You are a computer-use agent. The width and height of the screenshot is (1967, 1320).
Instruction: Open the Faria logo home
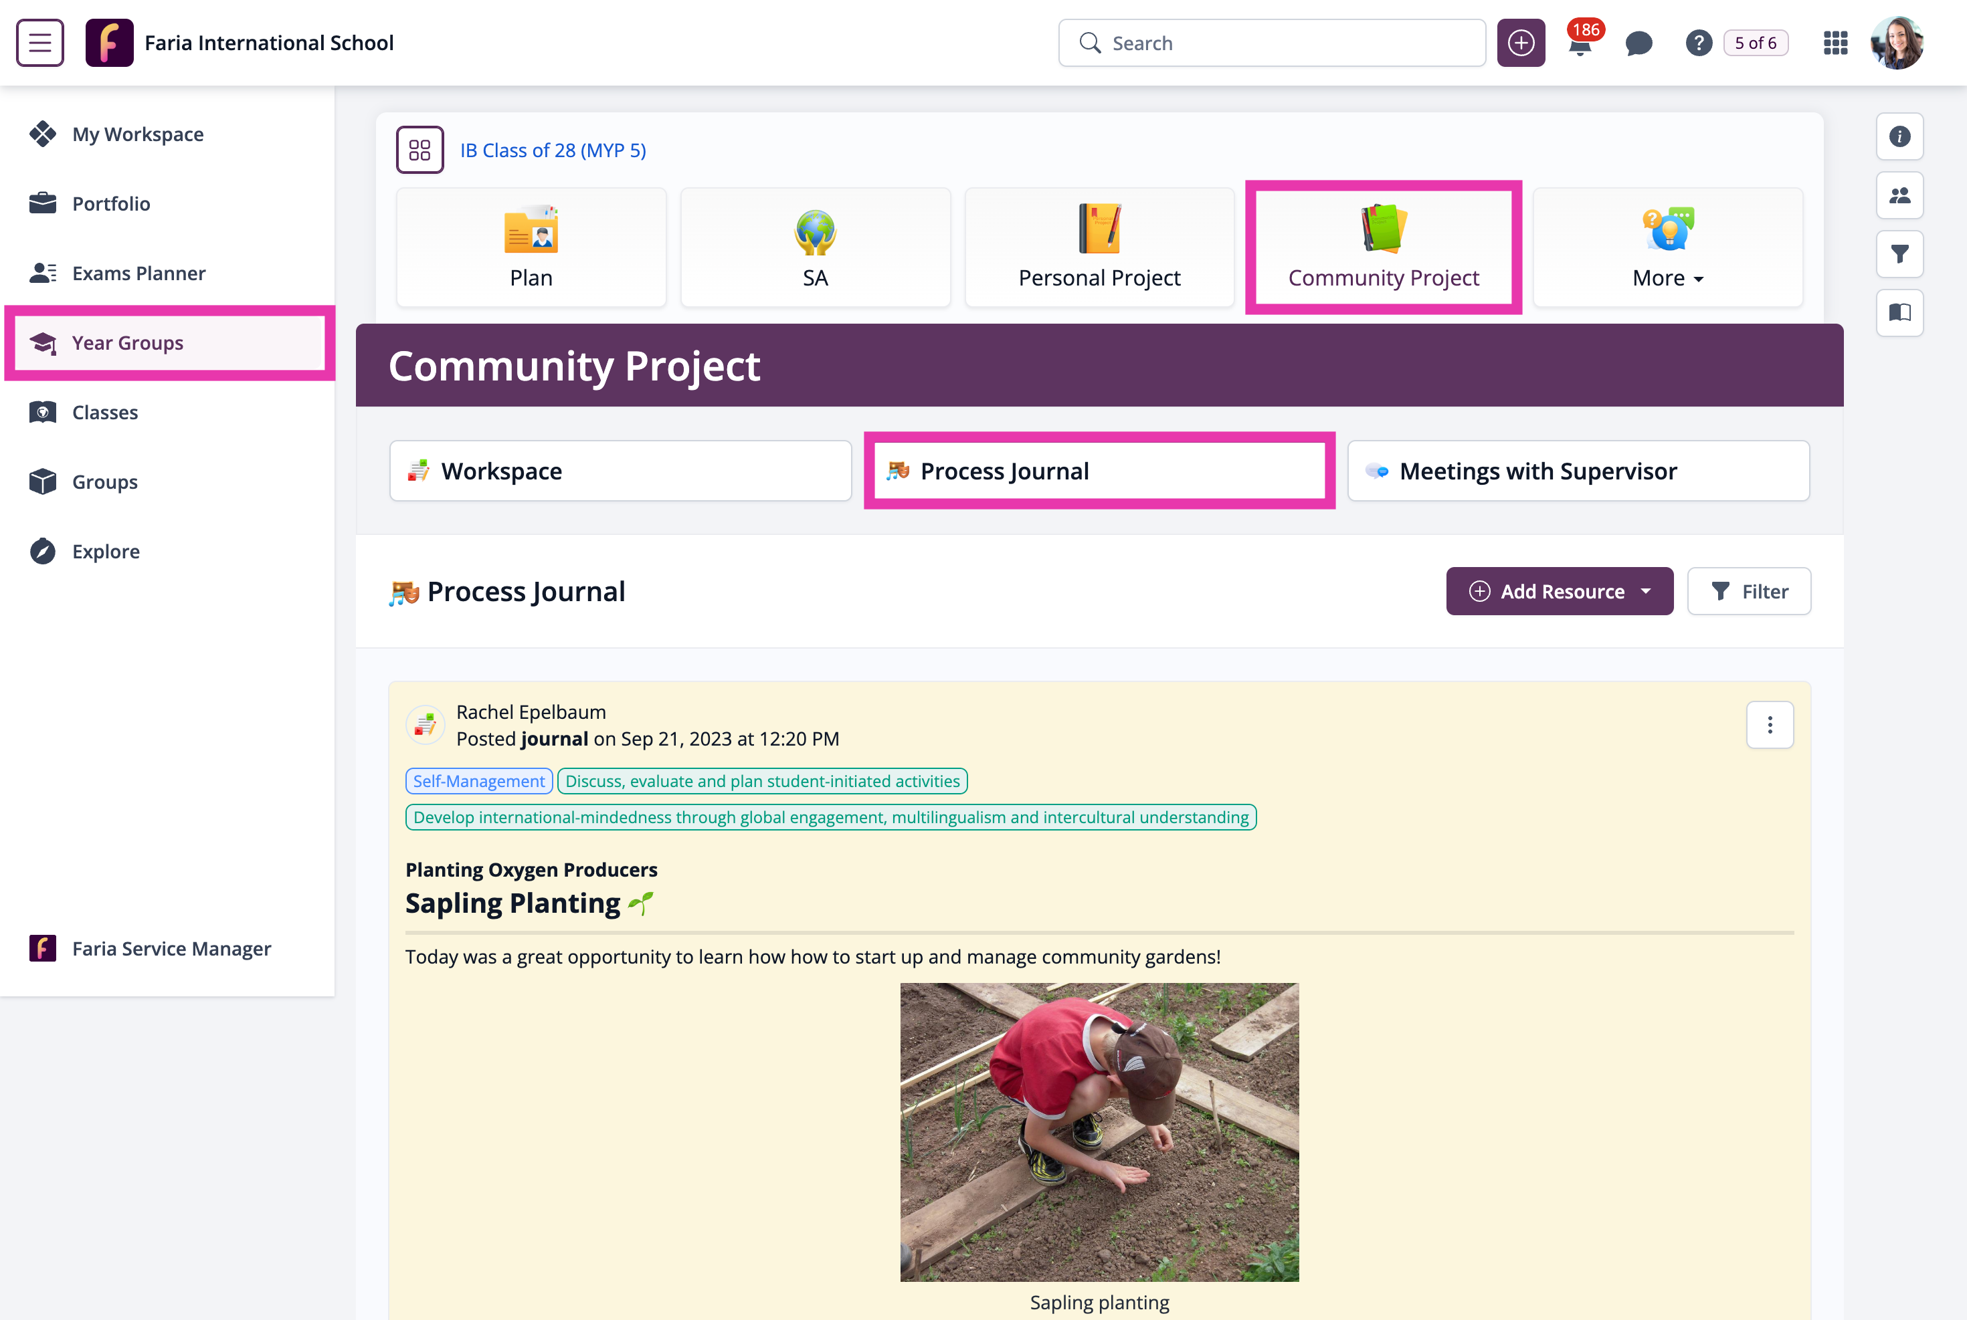pos(110,43)
